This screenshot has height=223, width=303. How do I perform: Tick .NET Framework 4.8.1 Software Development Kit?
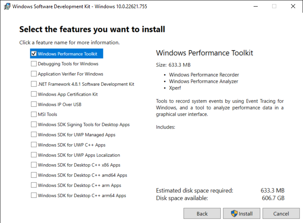pos(34,84)
